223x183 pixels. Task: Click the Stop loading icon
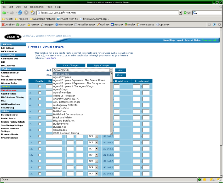[26, 13]
